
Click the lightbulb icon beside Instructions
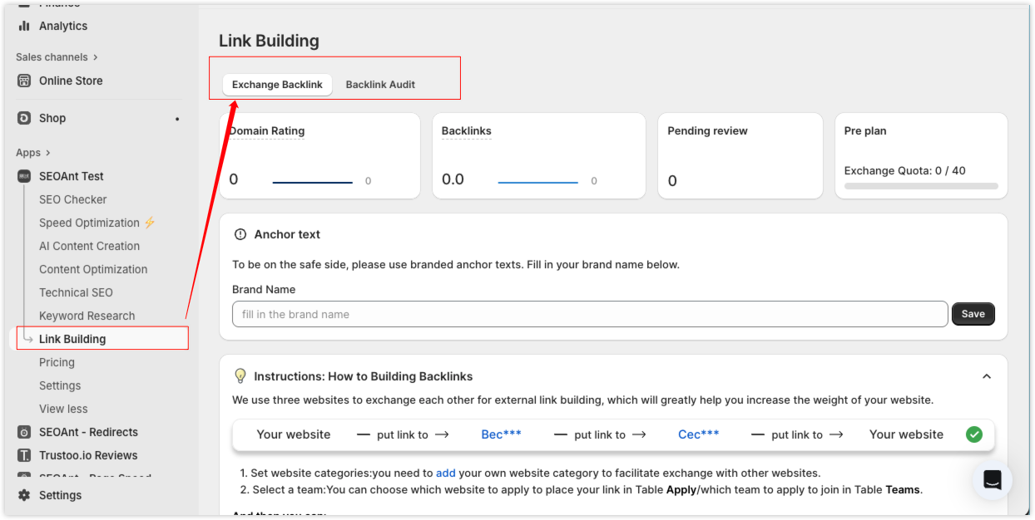[x=240, y=376]
